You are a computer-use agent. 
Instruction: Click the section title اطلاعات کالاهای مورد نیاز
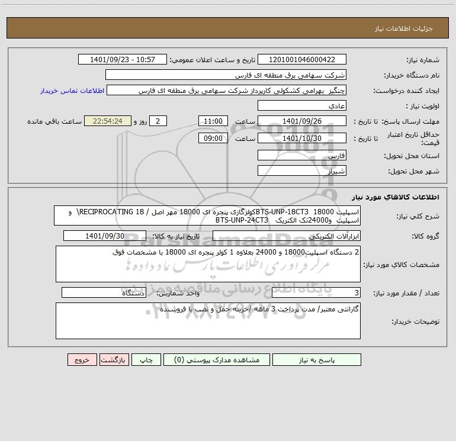[396, 197]
